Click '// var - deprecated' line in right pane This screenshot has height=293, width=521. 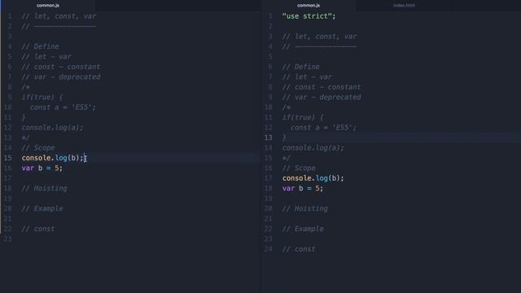pyautogui.click(x=322, y=97)
